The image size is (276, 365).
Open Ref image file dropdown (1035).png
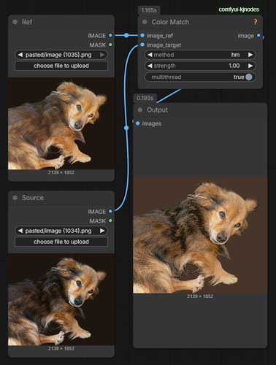pos(61,55)
